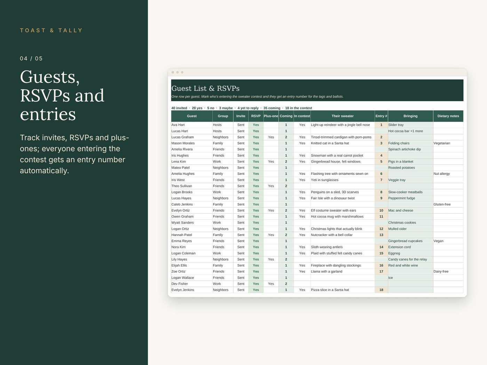The image size is (487, 365).
Task: Select the Wyatt Sanders guest cell
Action: tap(192, 223)
